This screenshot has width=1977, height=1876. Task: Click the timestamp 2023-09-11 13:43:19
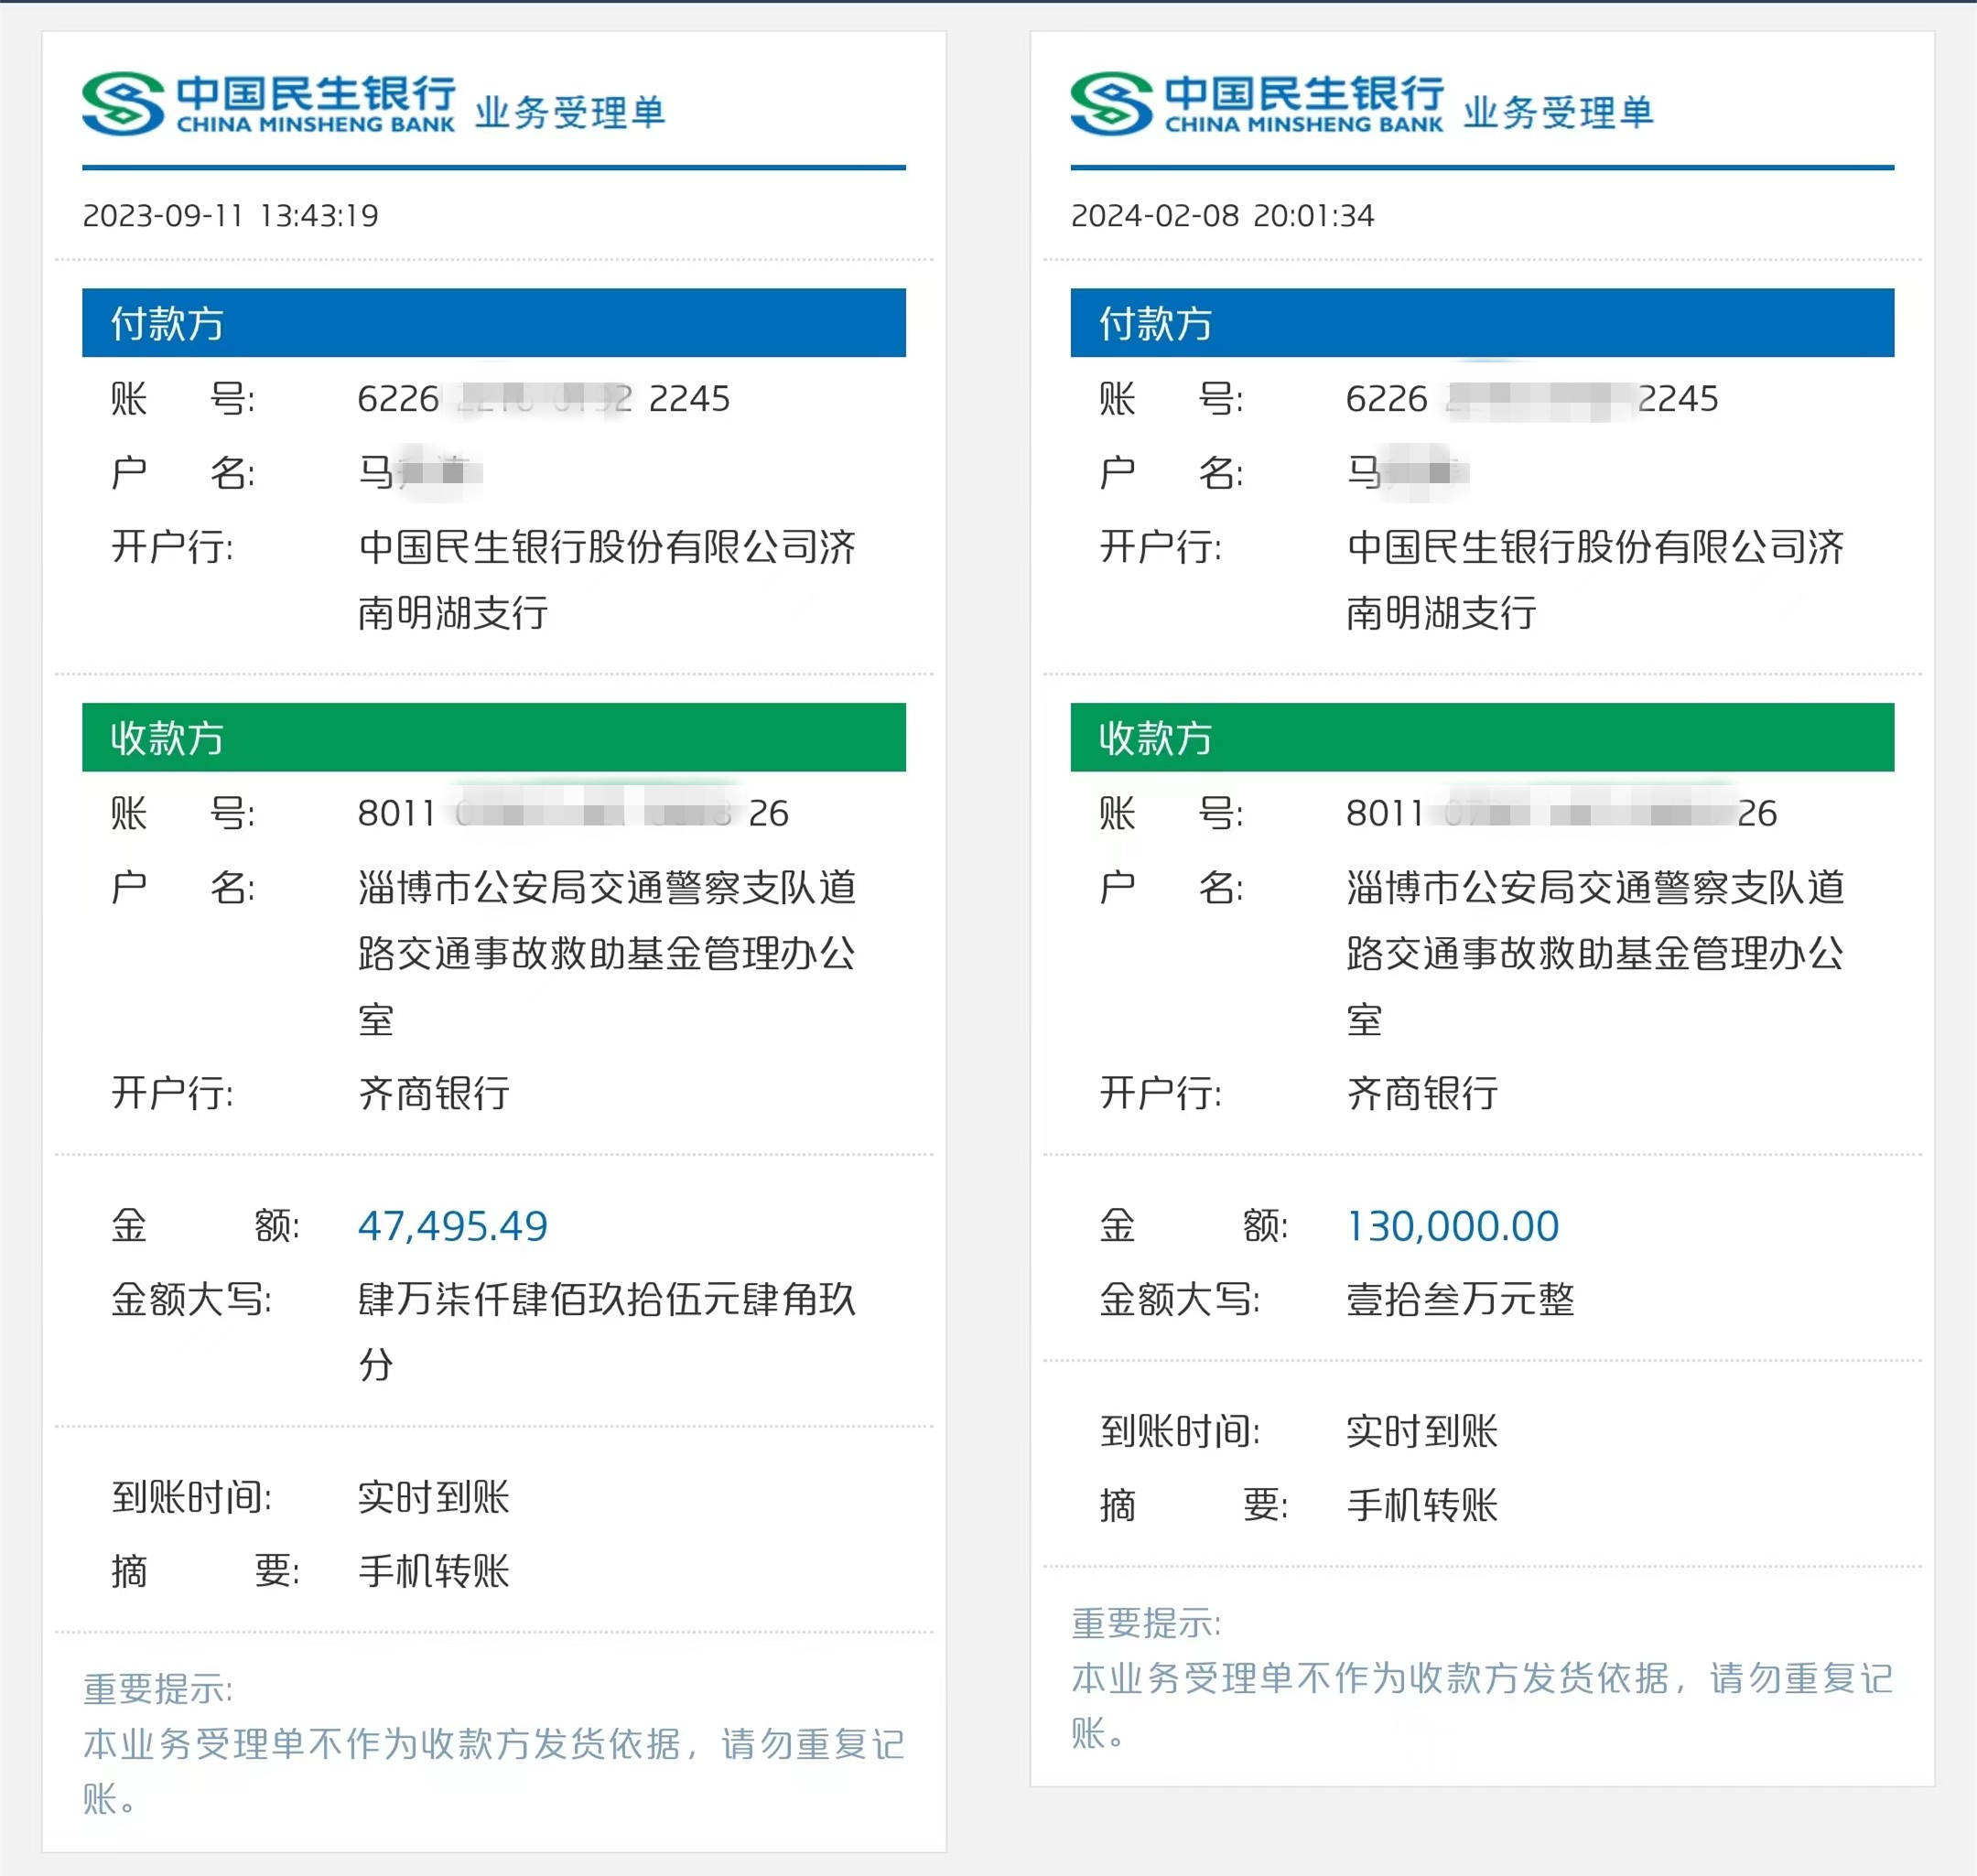point(231,215)
